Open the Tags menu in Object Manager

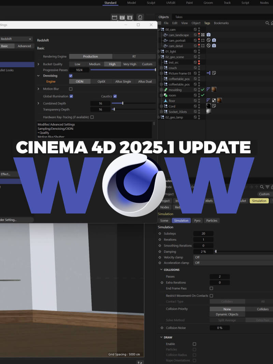(207, 23)
